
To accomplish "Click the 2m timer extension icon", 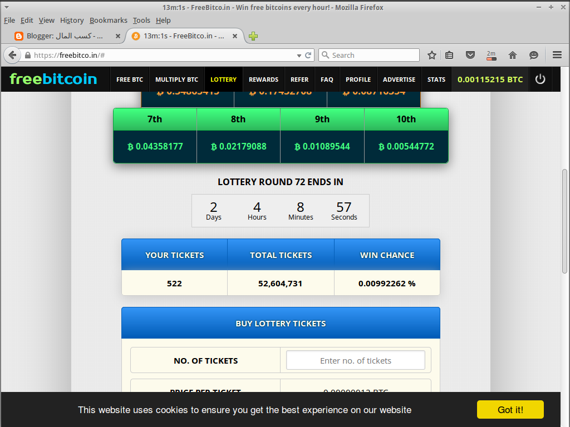I will point(491,56).
